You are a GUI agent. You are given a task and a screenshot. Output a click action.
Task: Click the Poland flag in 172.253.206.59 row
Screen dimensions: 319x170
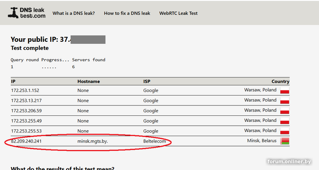point(285,111)
